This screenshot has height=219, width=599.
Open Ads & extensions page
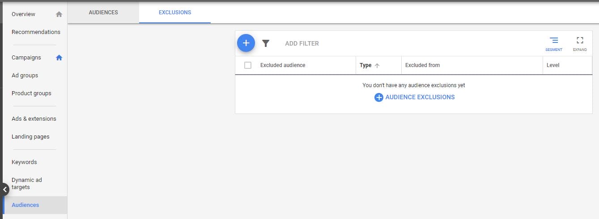[x=34, y=119]
